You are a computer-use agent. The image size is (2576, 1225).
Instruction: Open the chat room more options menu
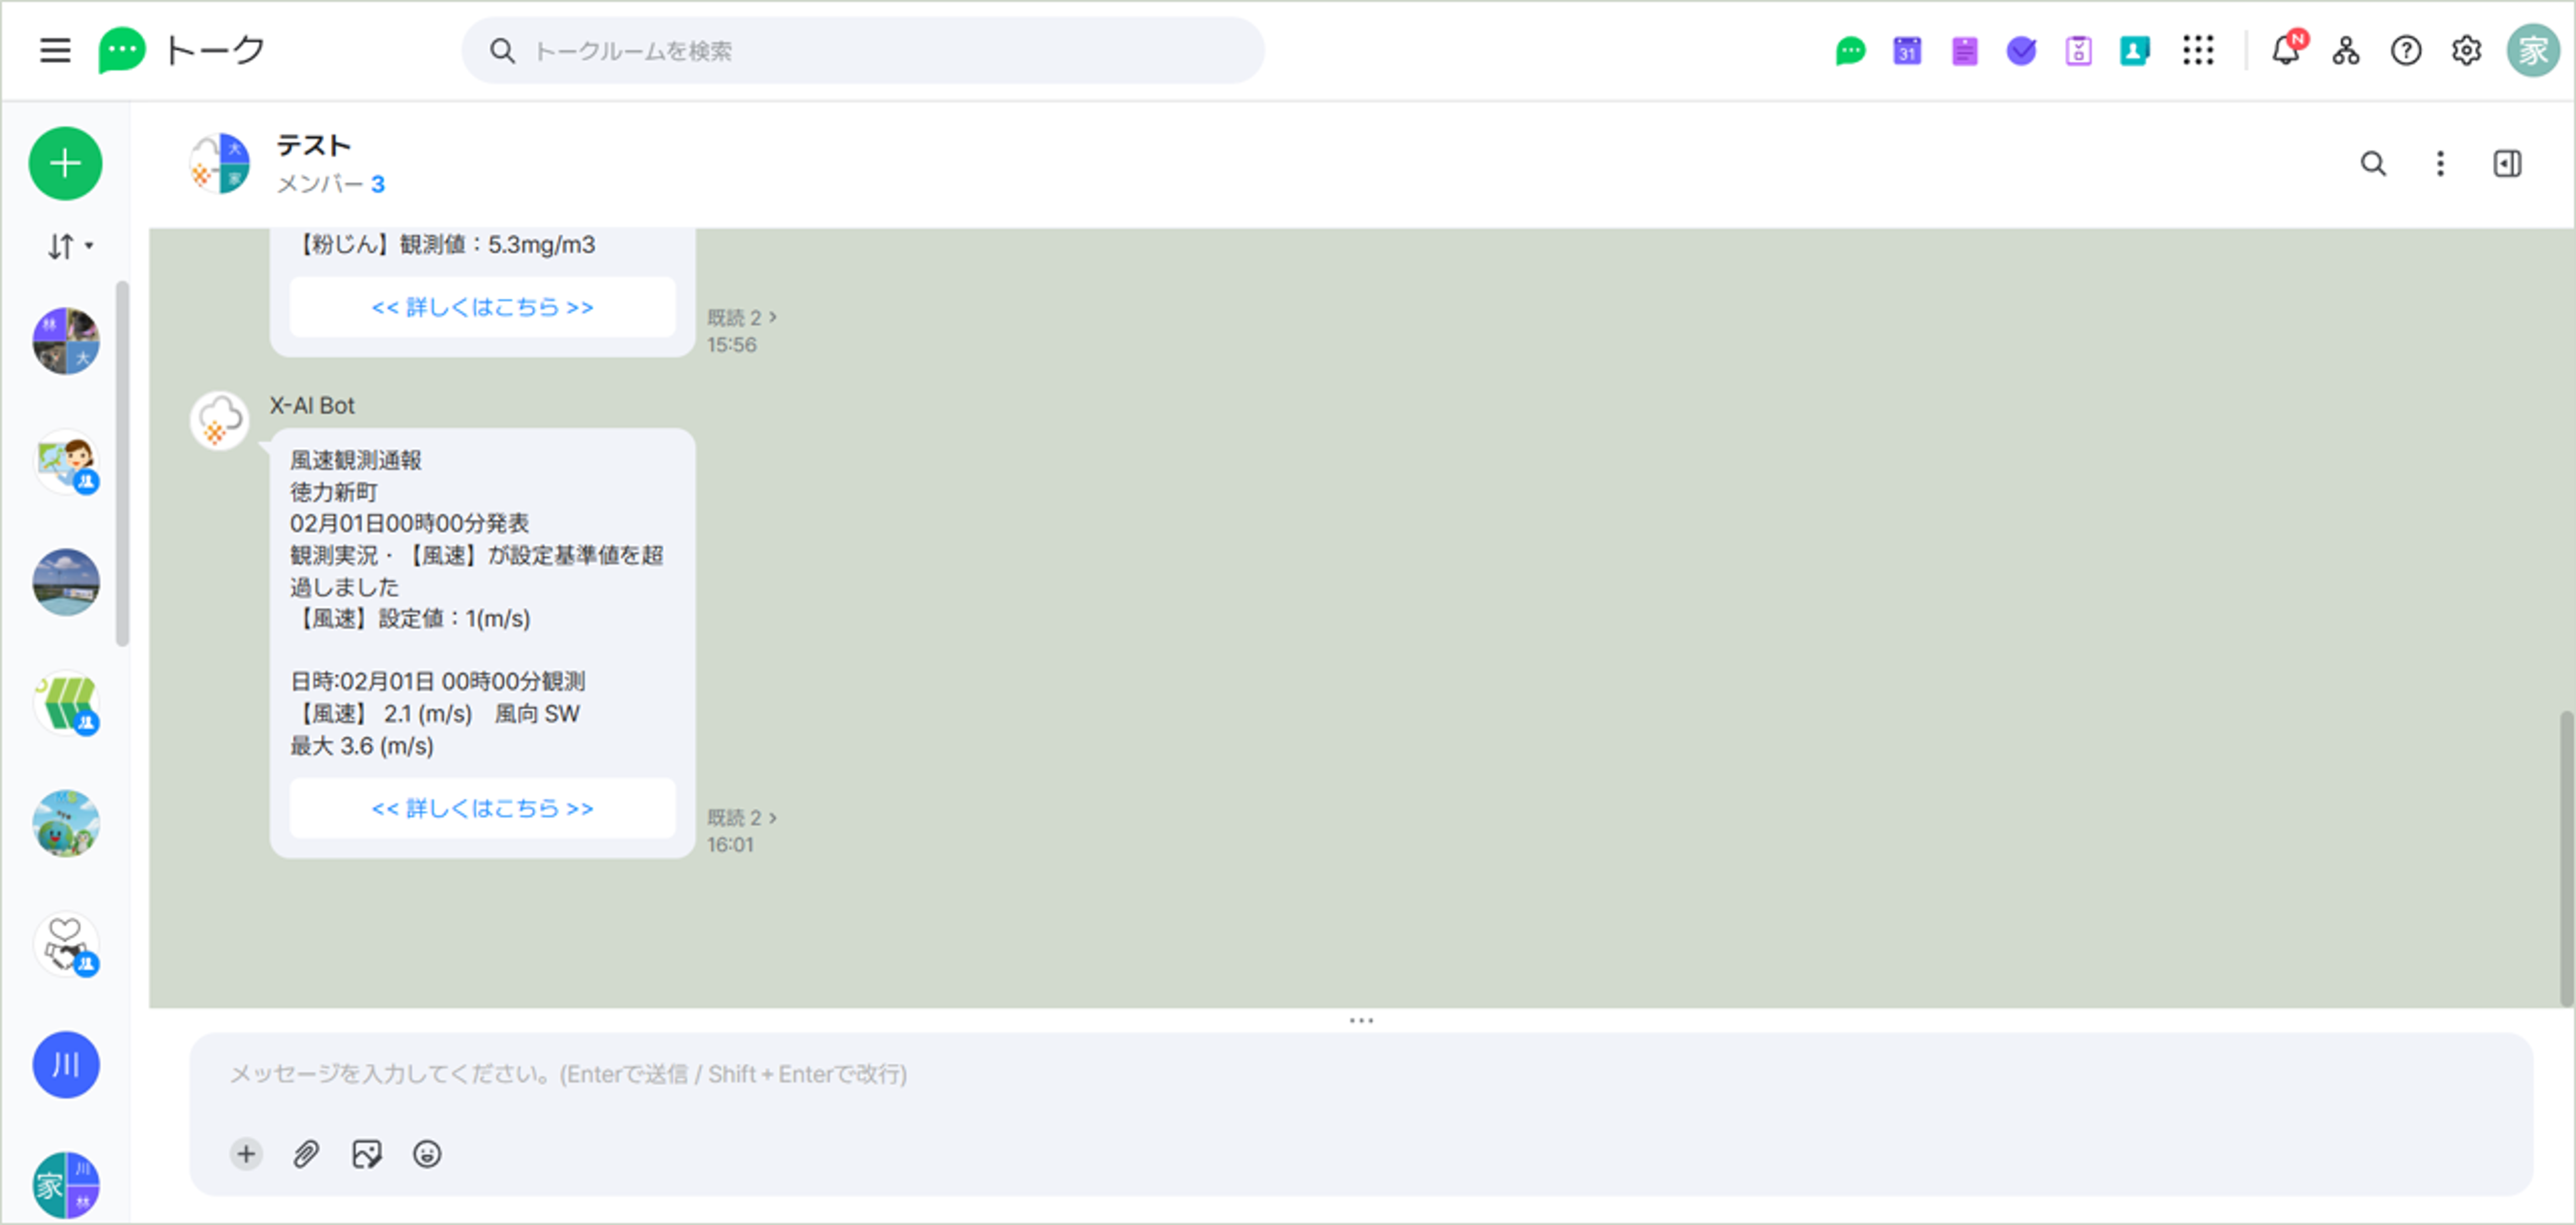(x=2440, y=163)
